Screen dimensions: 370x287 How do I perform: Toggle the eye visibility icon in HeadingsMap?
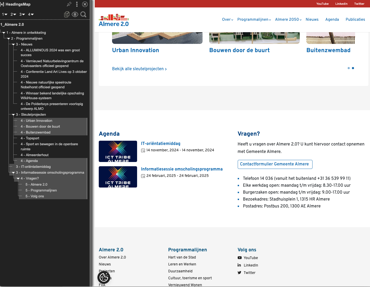[75, 14]
